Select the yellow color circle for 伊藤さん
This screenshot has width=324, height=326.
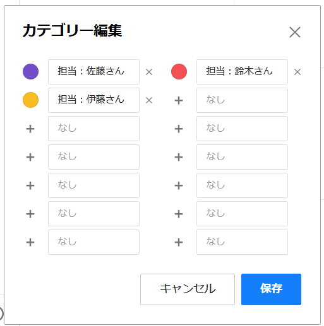(30, 100)
